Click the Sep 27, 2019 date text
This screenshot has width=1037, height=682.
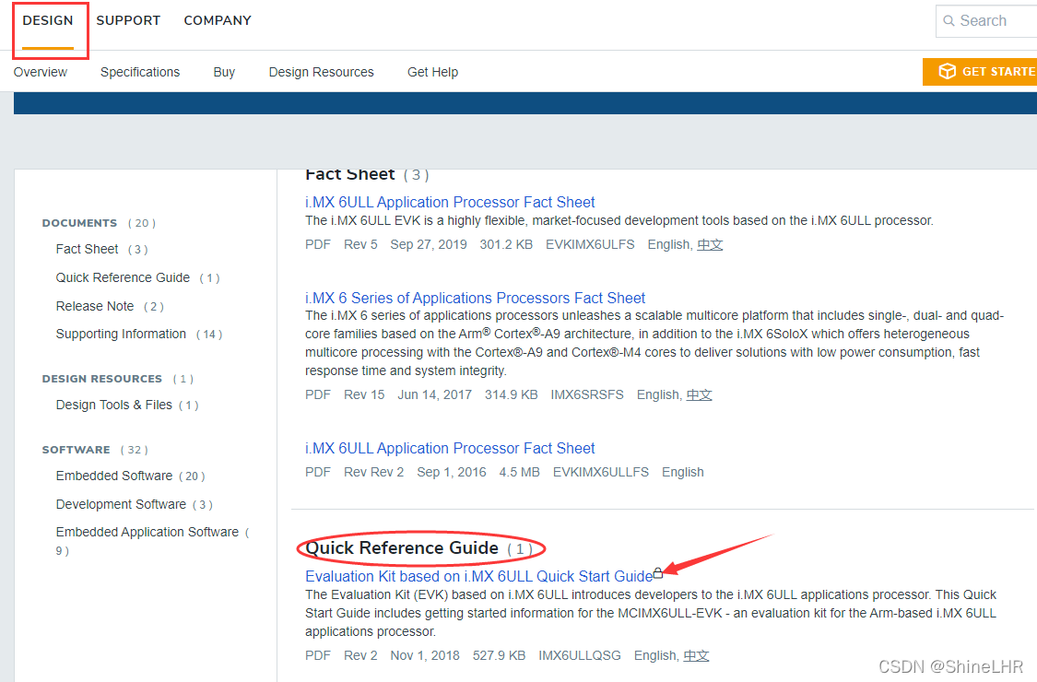click(429, 245)
